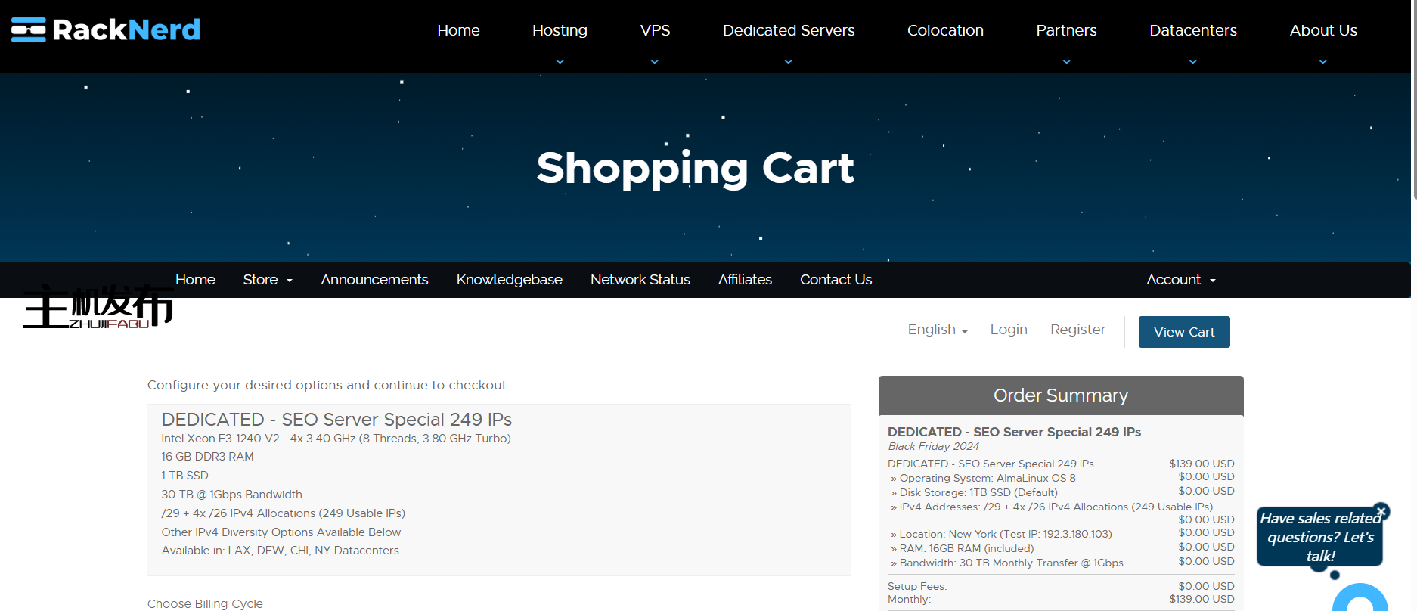The width and height of the screenshot is (1417, 611).
Task: Click the Location: New York summary line
Action: (x=1001, y=534)
